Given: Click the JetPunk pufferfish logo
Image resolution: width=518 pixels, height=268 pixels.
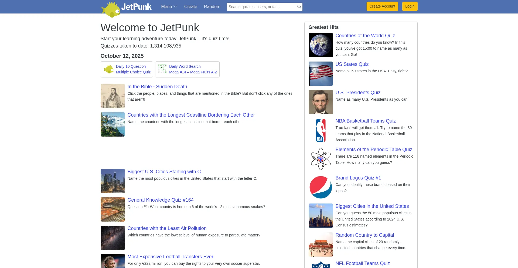Looking at the screenshot, I should [x=111, y=9].
